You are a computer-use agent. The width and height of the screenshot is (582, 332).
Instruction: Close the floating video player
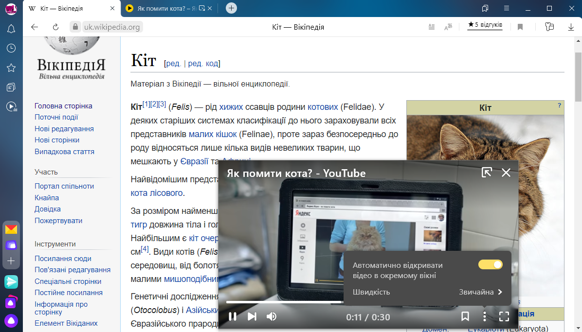[x=506, y=173]
